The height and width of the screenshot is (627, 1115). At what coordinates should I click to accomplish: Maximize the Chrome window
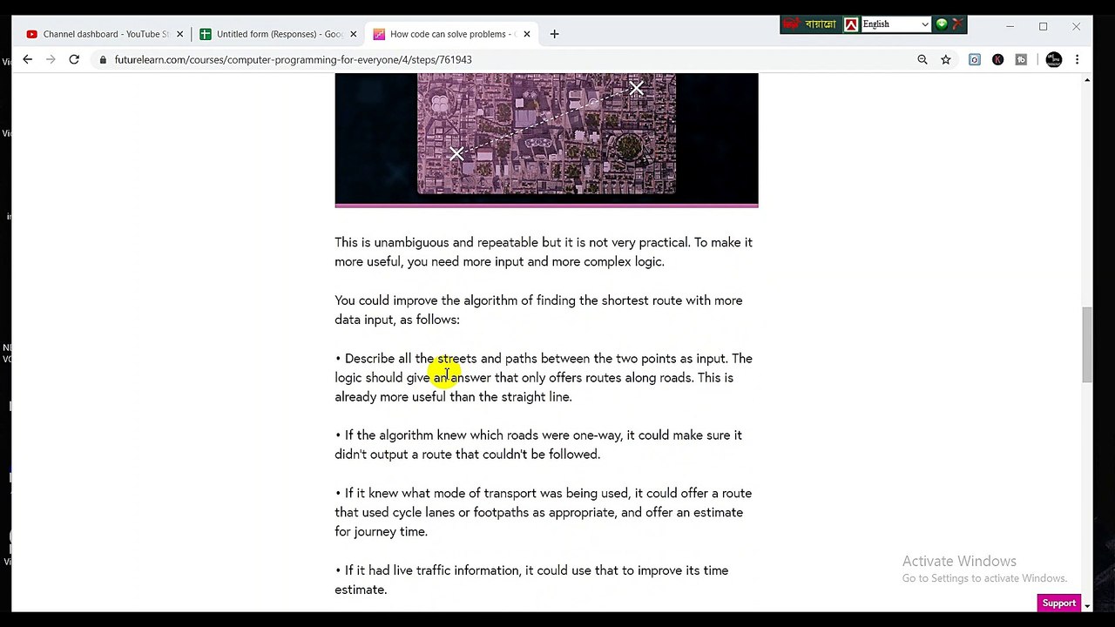[x=1043, y=27]
